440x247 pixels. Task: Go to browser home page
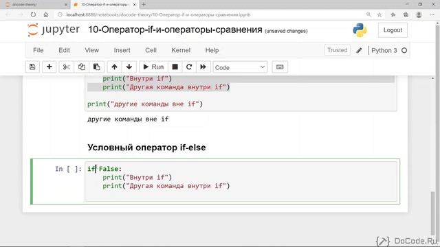coord(46,14)
